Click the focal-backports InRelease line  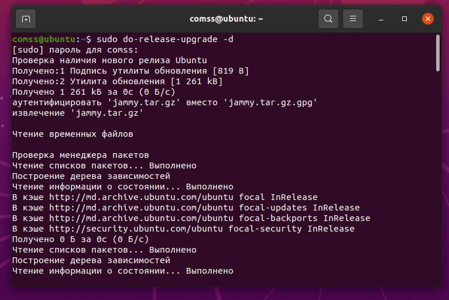point(191,218)
